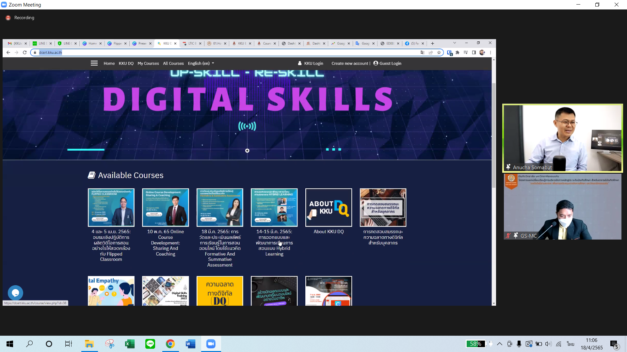627x352 pixels.
Task: Open the All Courses menu item
Action: 173,63
